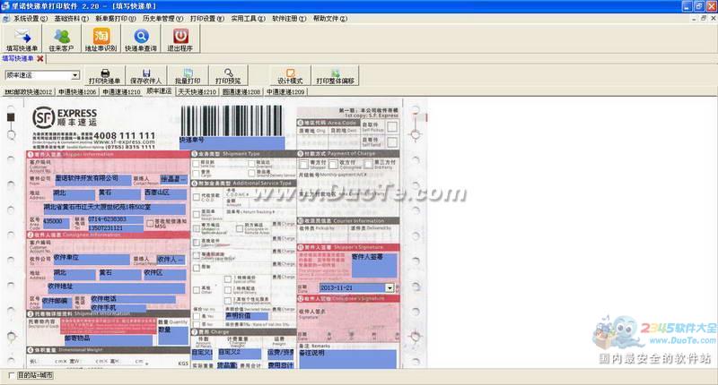This screenshot has height=385, width=718.
Task: Click the 收件区 recipient district field
Action: coord(165,275)
